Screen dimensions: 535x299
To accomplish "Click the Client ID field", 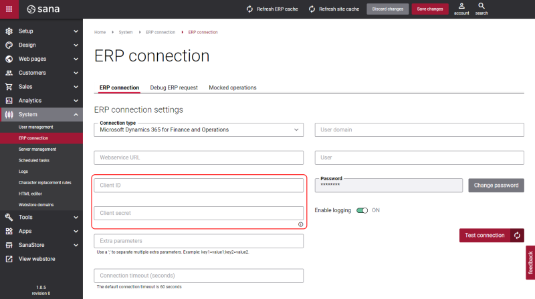I will pyautogui.click(x=199, y=186).
